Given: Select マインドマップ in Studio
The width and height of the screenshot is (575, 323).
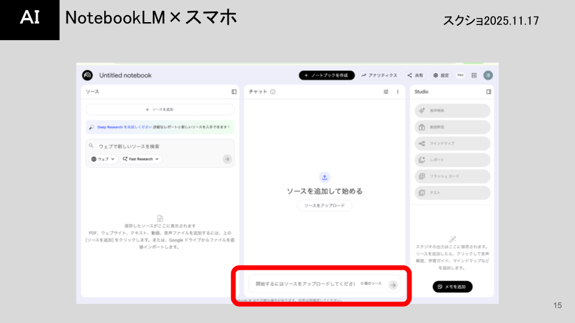Looking at the screenshot, I should [x=452, y=144].
